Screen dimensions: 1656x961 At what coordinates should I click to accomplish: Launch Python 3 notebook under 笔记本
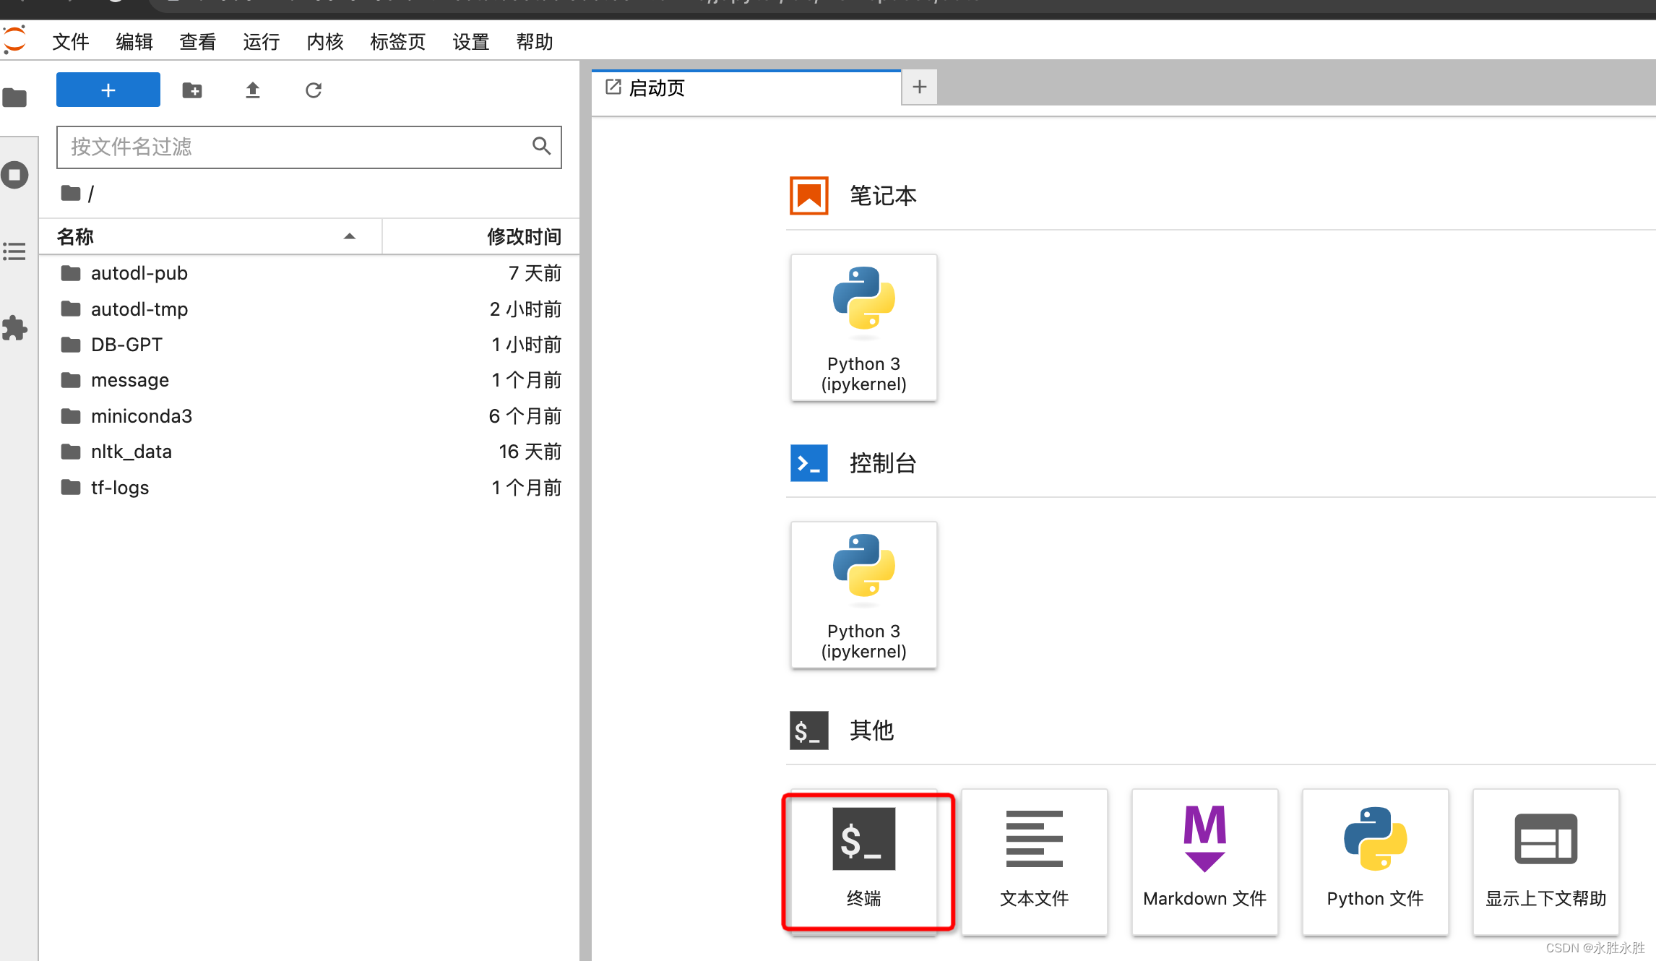(x=864, y=327)
